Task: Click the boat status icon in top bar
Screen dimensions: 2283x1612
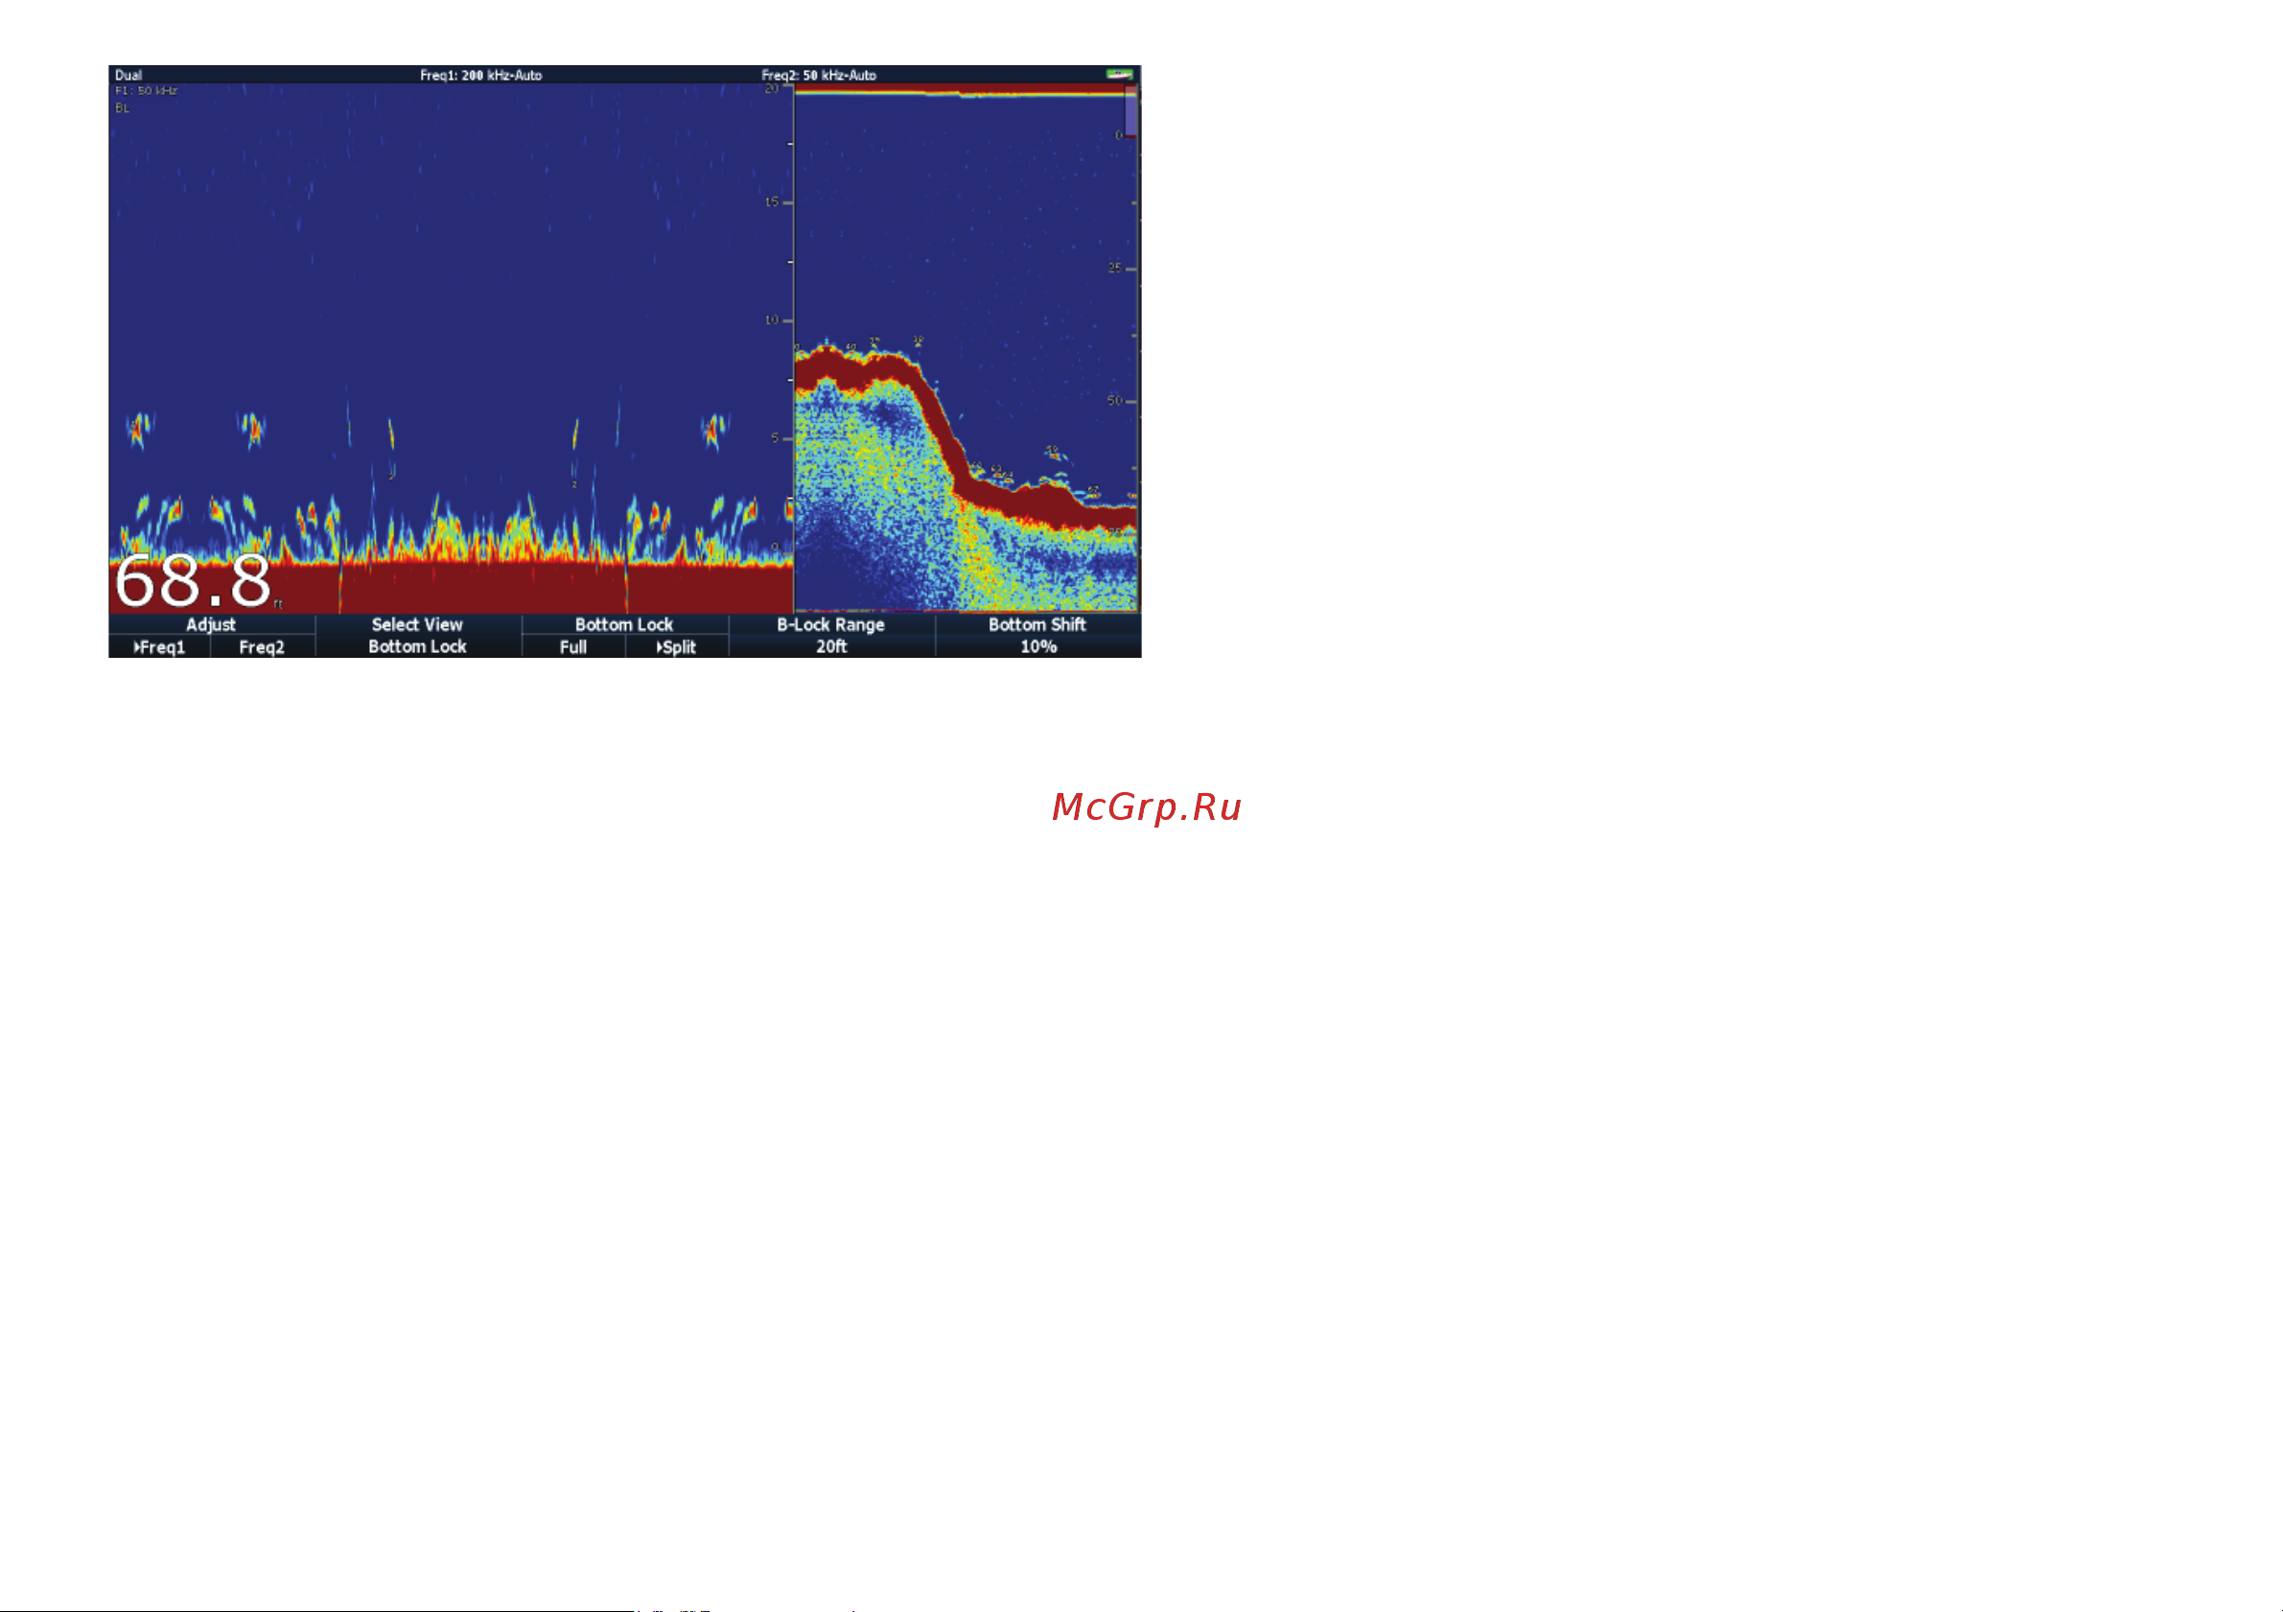Action: click(1120, 75)
